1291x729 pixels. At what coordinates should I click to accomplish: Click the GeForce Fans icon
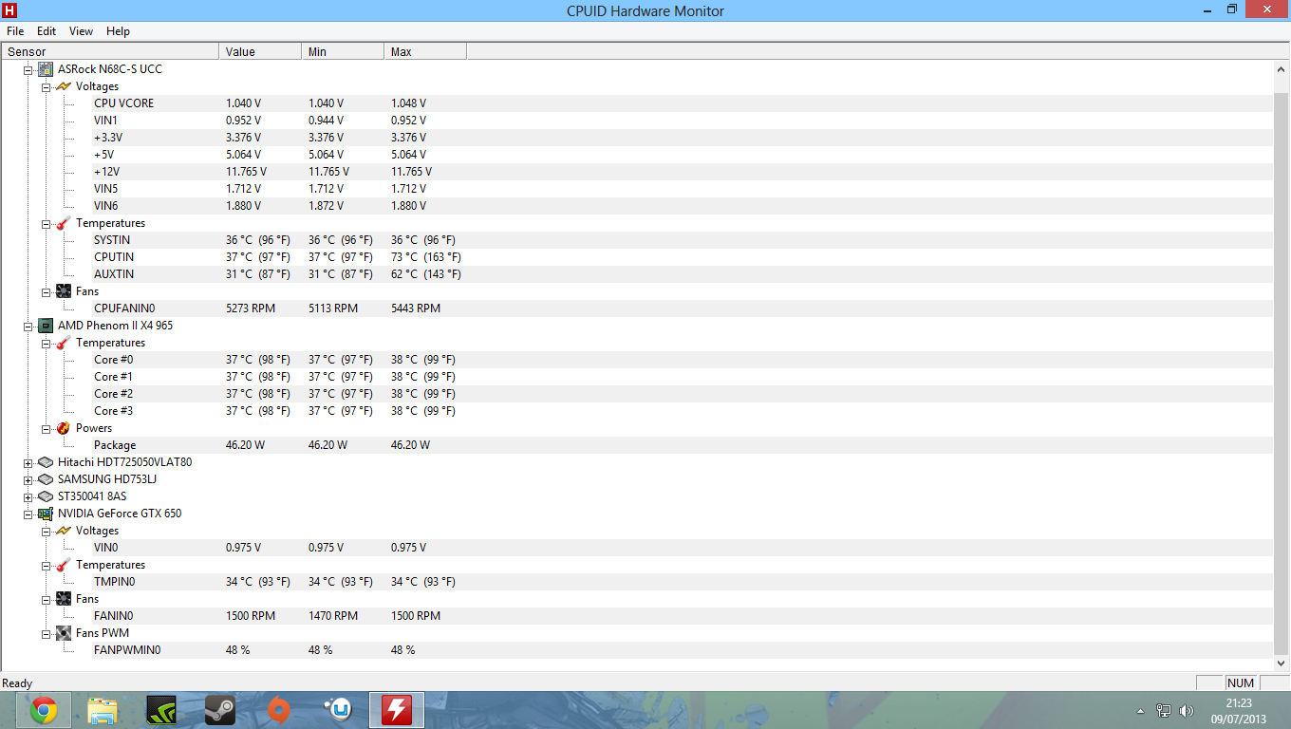pyautogui.click(x=64, y=599)
